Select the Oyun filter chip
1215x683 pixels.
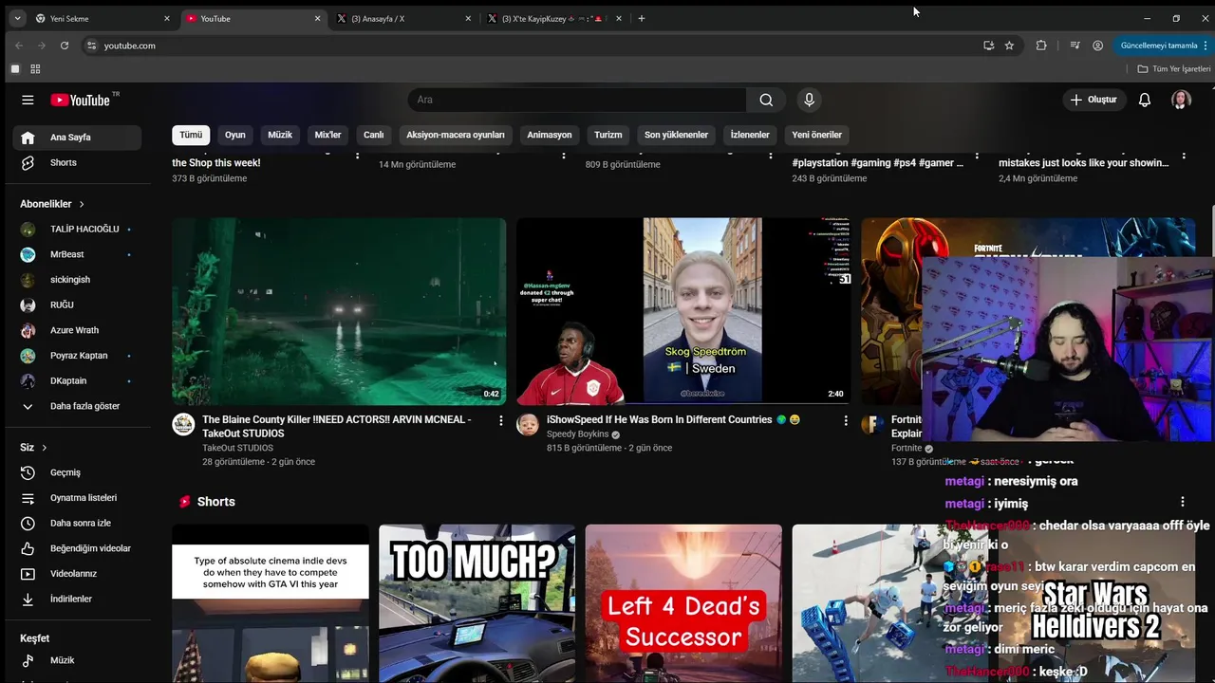[x=235, y=135]
